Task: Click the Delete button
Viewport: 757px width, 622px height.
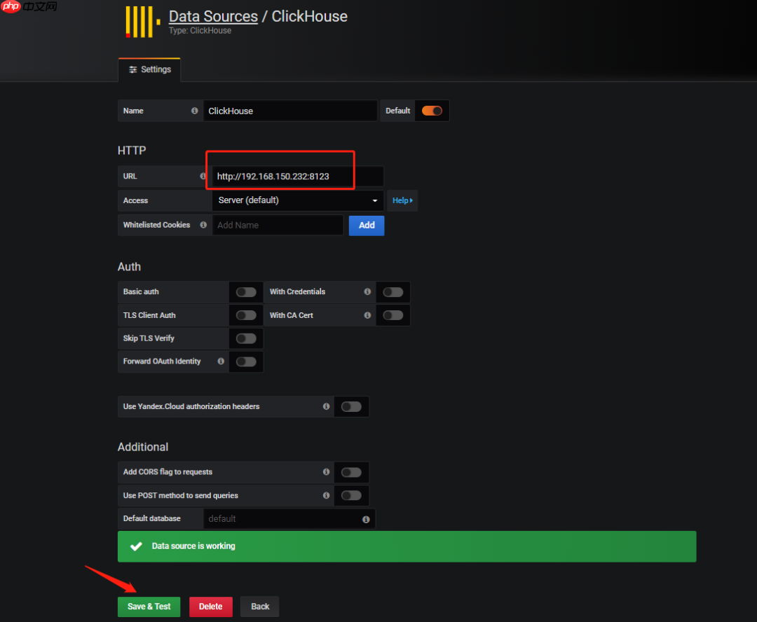Action: pyautogui.click(x=210, y=607)
